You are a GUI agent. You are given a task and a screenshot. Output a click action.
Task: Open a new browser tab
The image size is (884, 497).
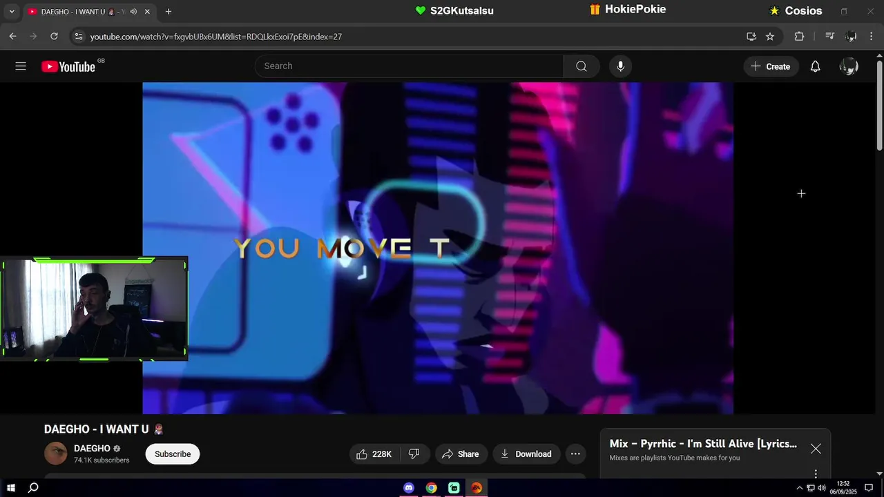point(168,12)
